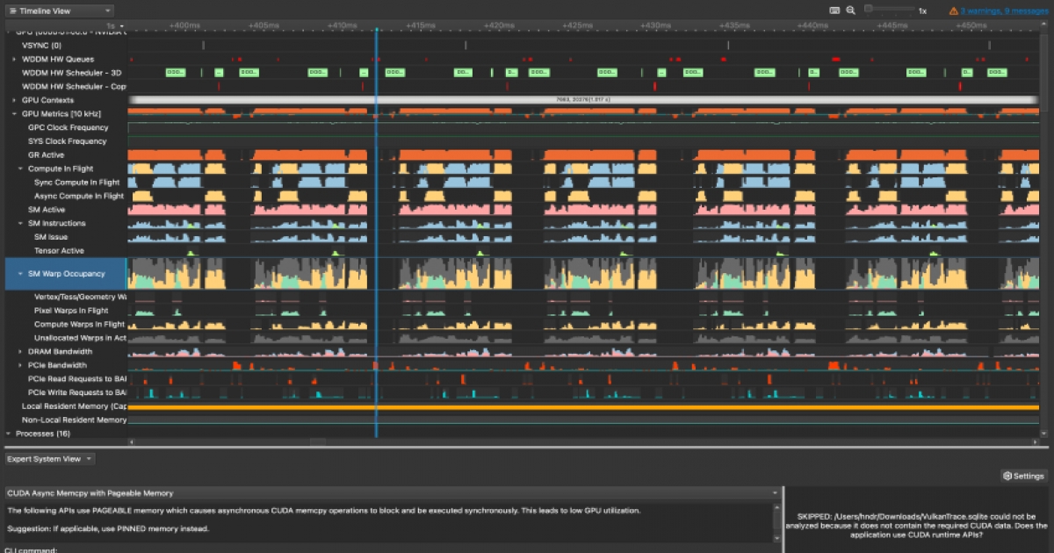
Task: Click the timeline zoom slider handle
Action: point(869,9)
